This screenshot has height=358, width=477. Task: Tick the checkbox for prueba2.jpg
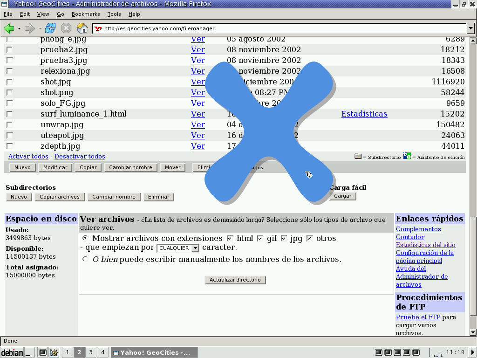pos(9,49)
